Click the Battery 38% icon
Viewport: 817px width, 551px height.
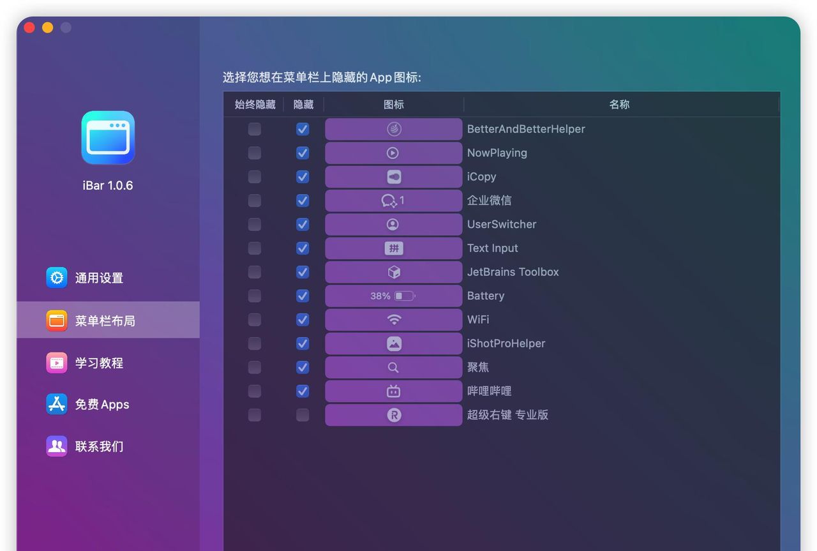point(393,296)
